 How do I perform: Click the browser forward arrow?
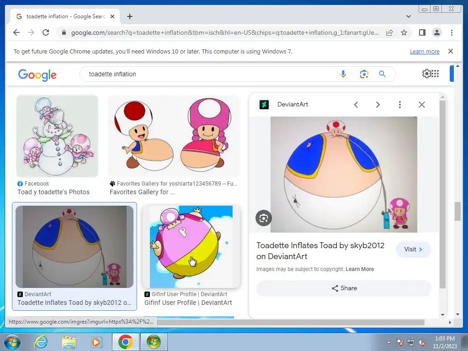pyautogui.click(x=31, y=32)
